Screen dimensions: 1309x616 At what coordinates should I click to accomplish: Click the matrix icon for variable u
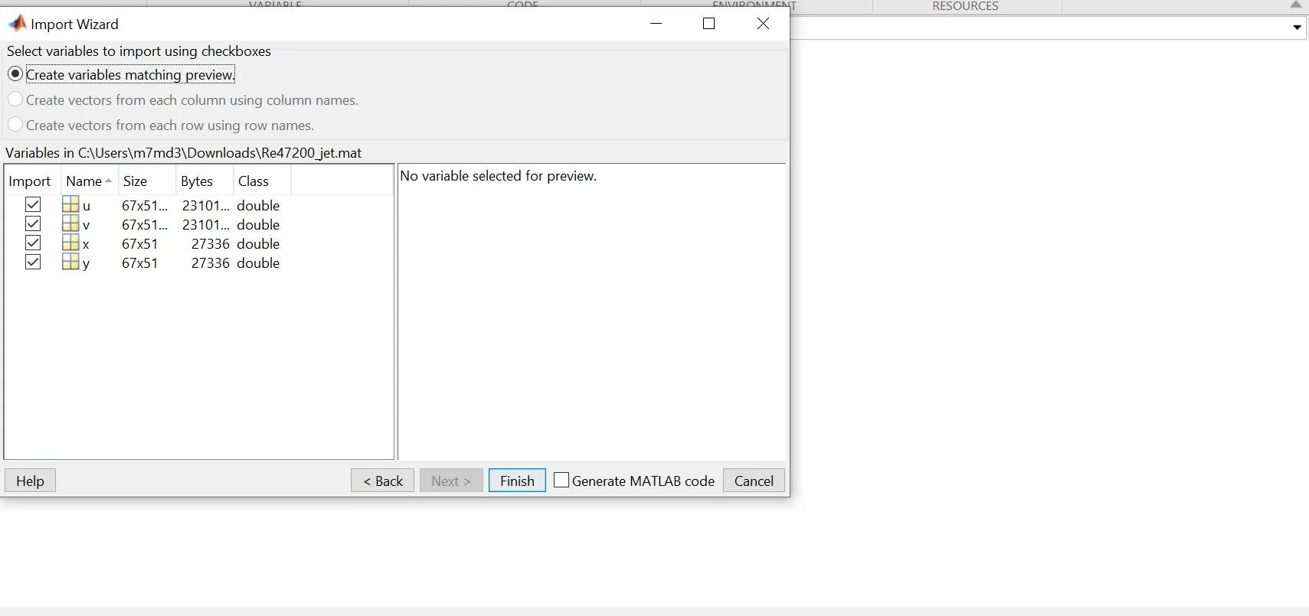click(x=70, y=204)
